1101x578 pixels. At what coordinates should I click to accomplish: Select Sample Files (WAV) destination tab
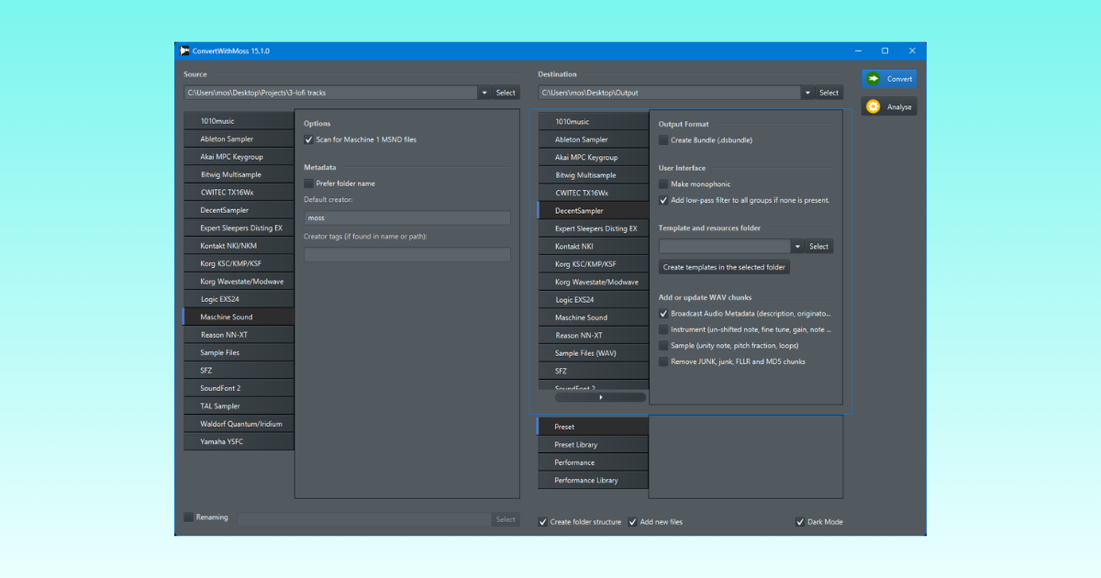[593, 353]
